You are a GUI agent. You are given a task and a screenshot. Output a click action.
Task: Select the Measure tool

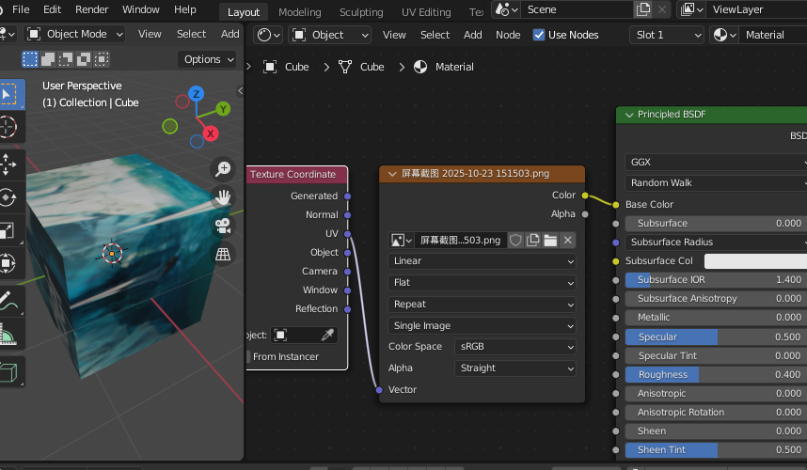8,334
